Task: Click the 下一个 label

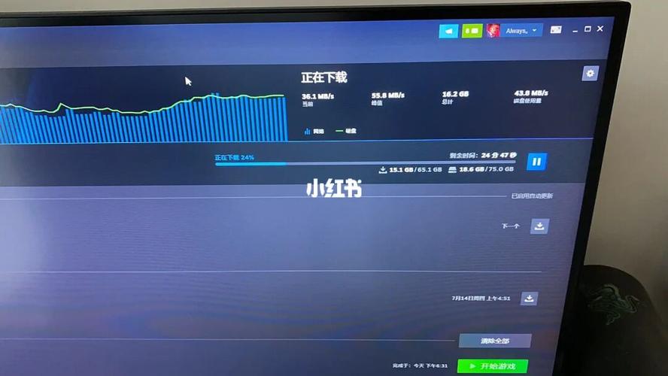Action: coord(510,226)
